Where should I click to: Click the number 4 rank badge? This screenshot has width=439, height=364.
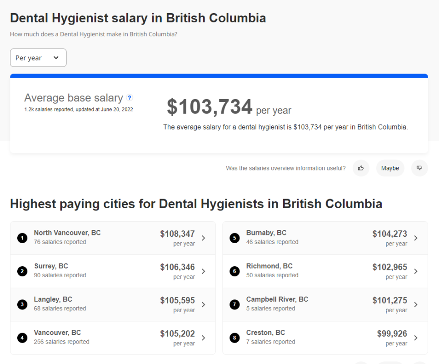22,338
